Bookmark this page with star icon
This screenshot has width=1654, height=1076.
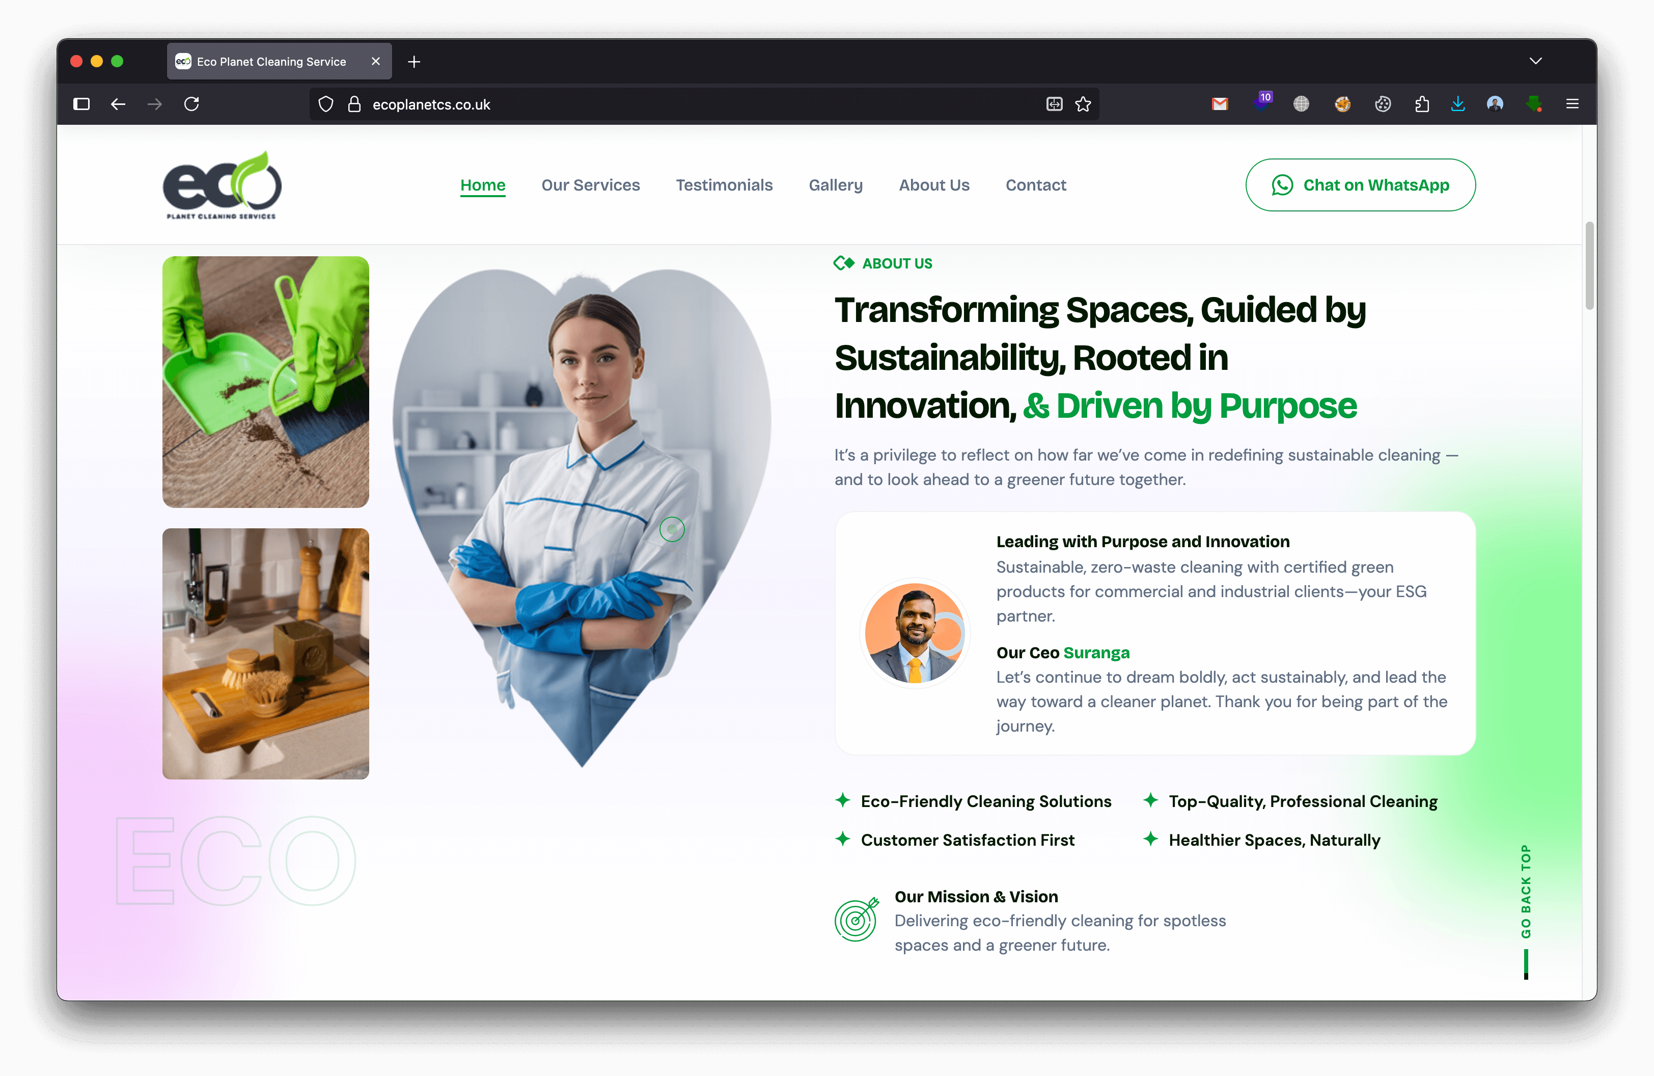(x=1083, y=104)
